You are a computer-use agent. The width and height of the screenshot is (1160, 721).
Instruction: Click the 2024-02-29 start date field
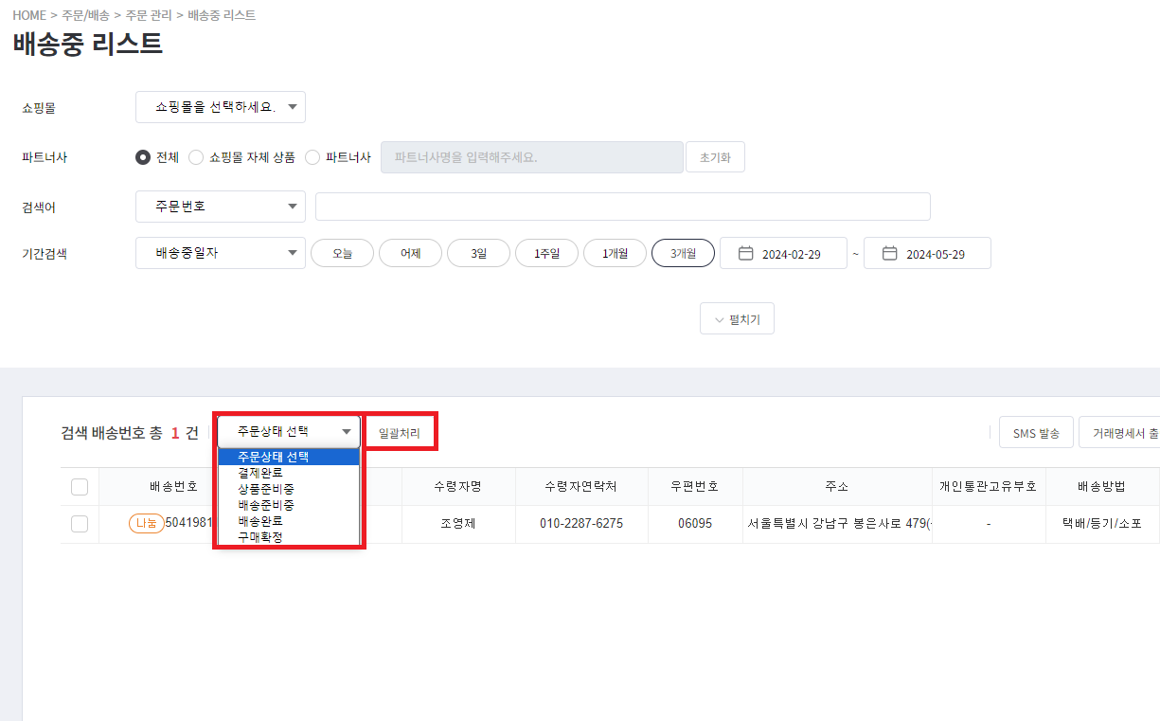coord(783,253)
